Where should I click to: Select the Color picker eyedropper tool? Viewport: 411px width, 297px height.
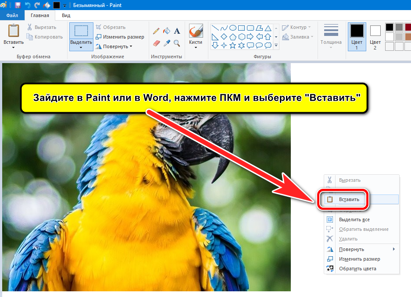pos(167,43)
